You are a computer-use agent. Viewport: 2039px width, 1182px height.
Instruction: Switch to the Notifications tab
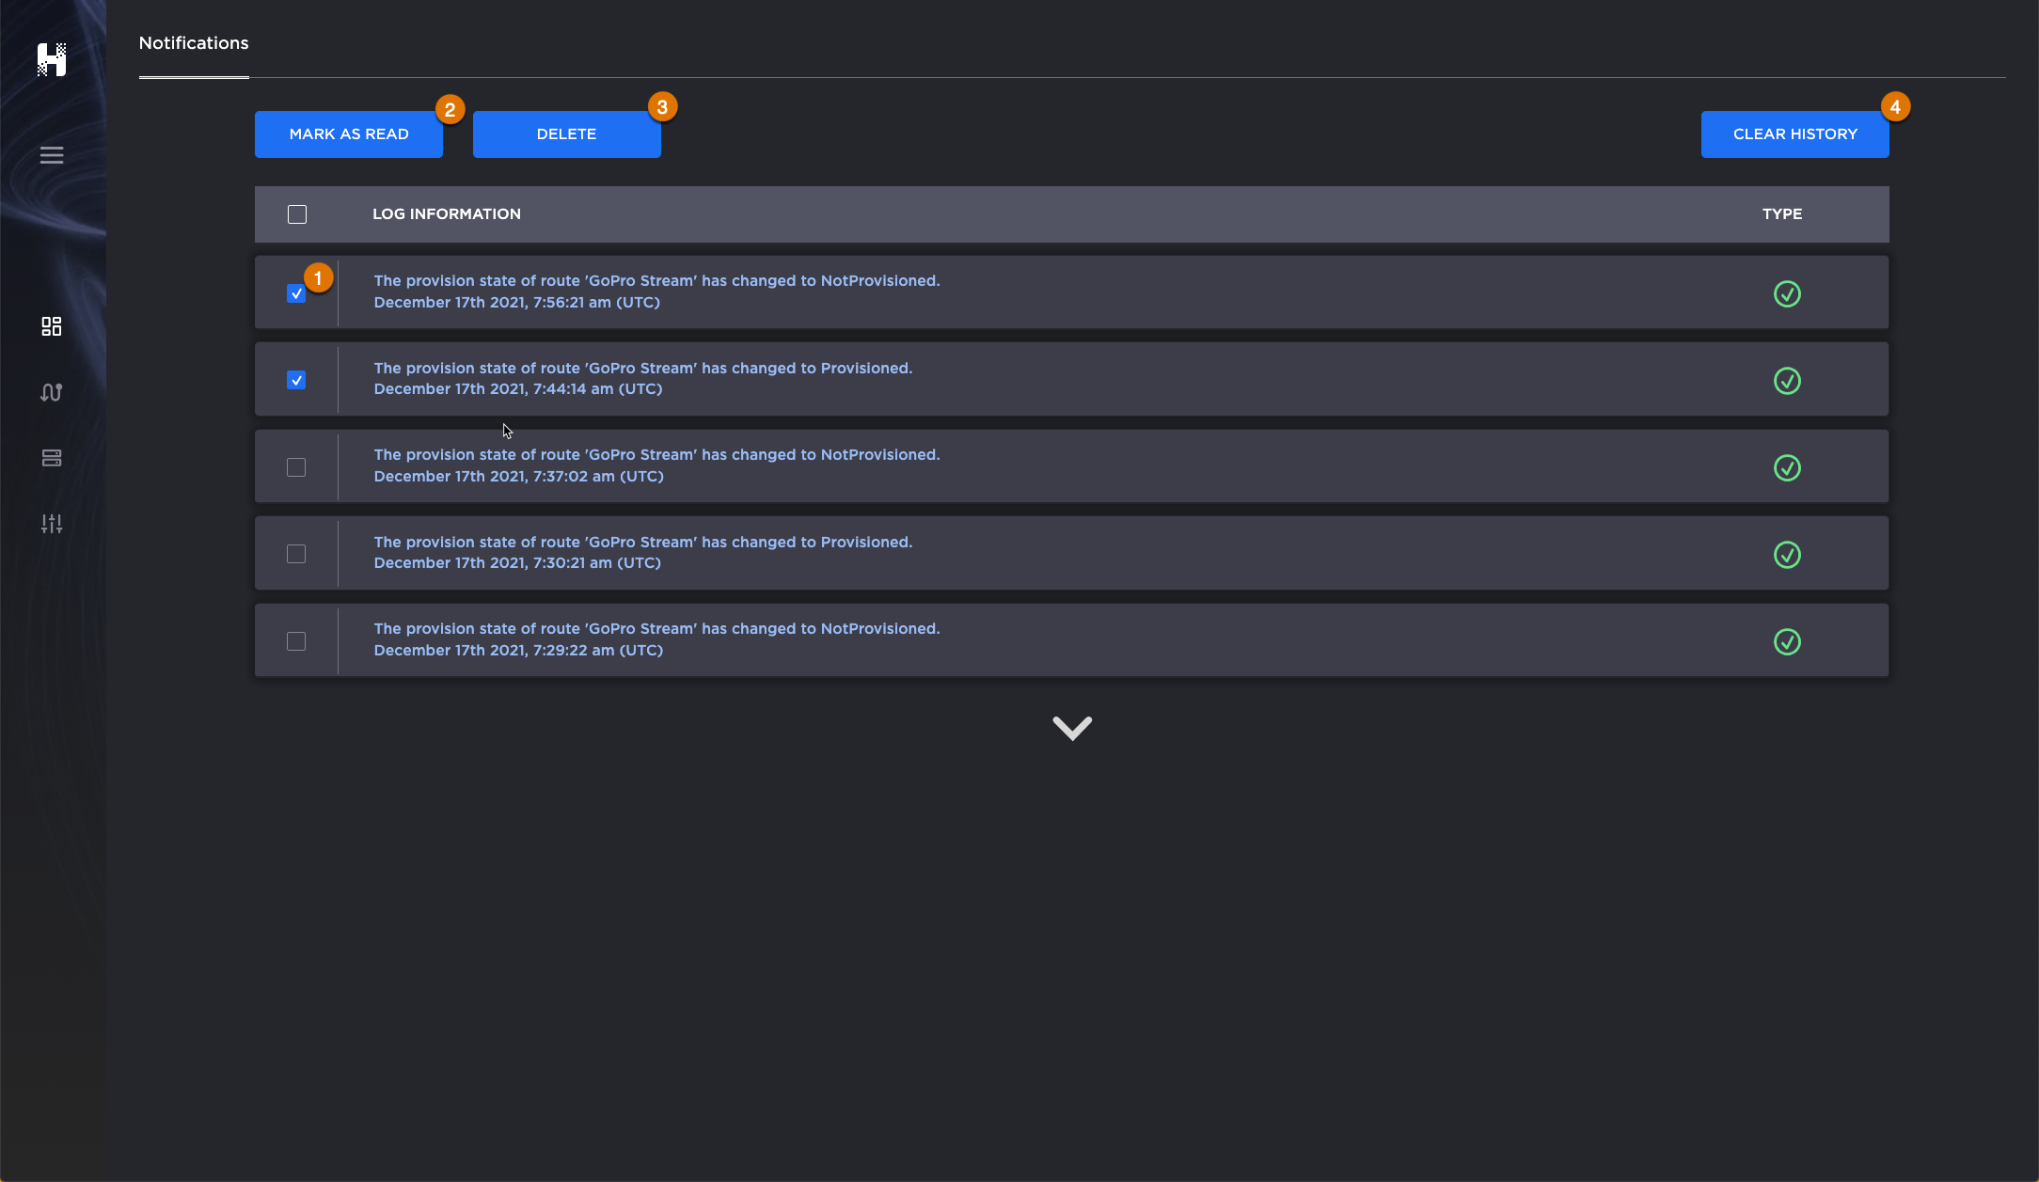click(x=194, y=43)
